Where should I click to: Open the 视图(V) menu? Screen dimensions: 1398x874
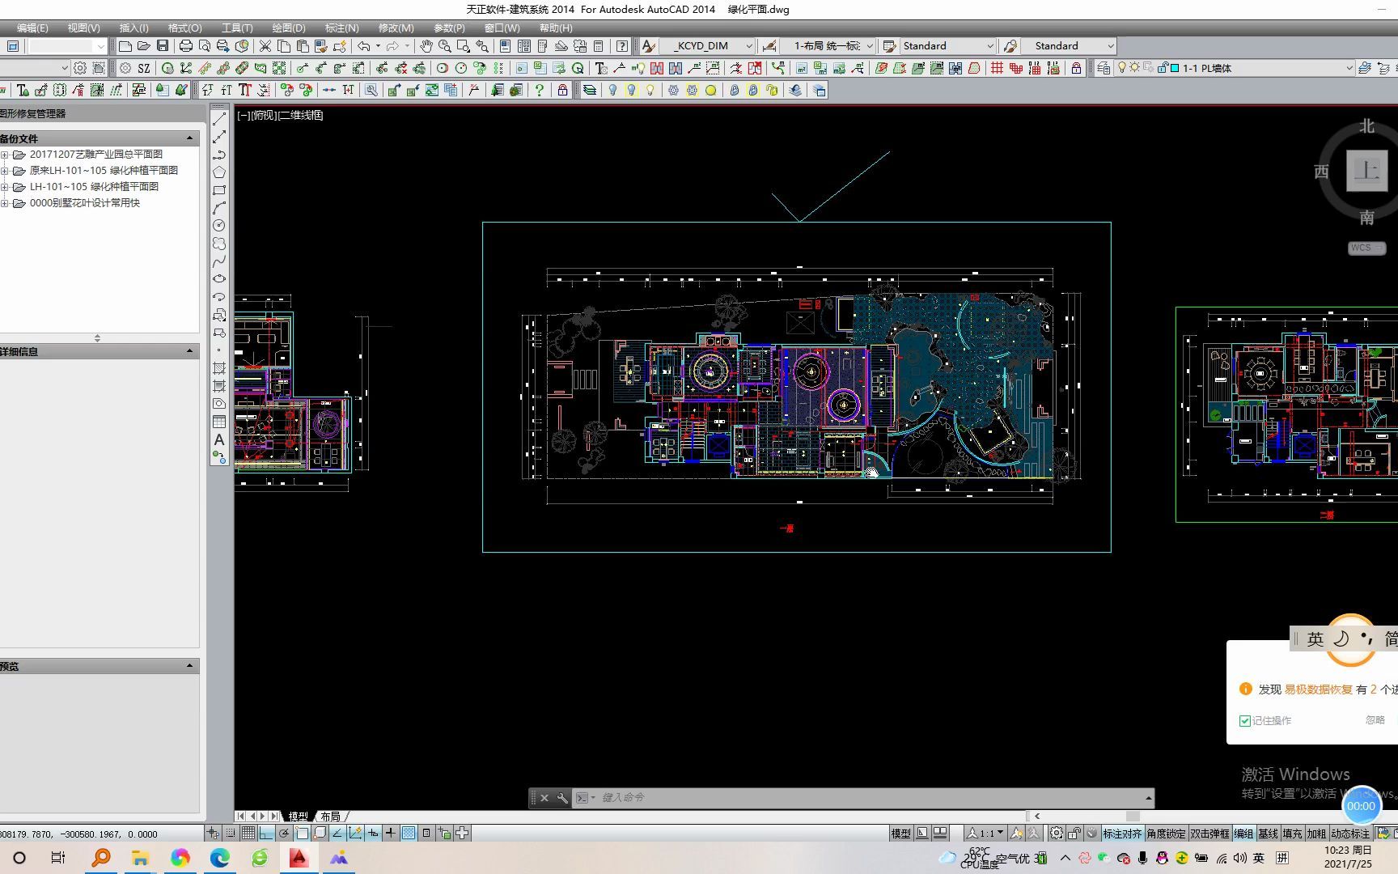[83, 28]
